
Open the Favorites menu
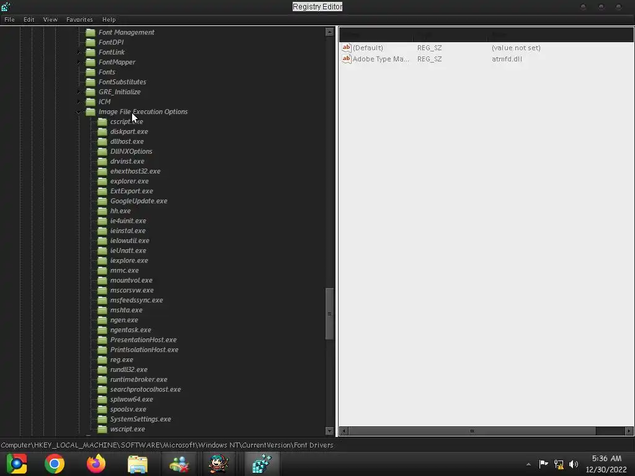pyautogui.click(x=79, y=19)
